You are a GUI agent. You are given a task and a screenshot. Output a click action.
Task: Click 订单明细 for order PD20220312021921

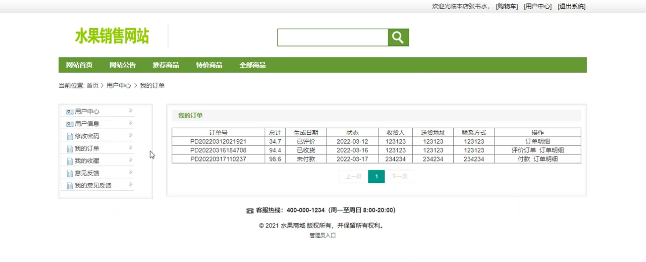pos(538,142)
